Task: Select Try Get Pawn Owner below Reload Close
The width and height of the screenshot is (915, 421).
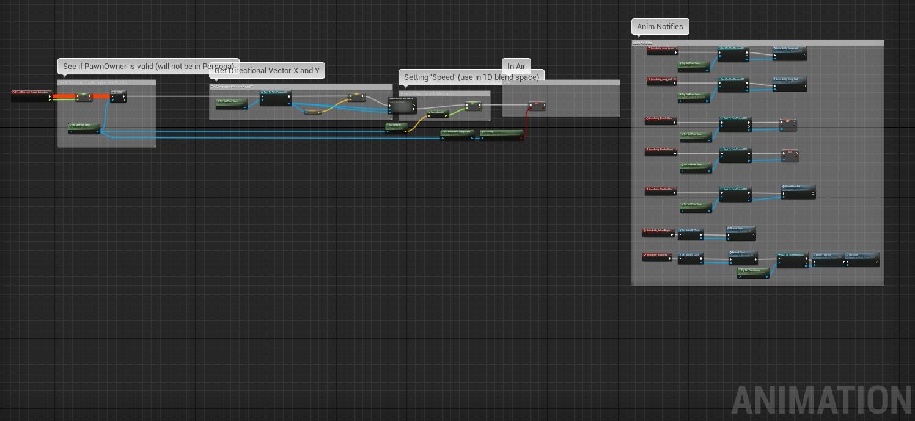Action: pyautogui.click(x=754, y=273)
